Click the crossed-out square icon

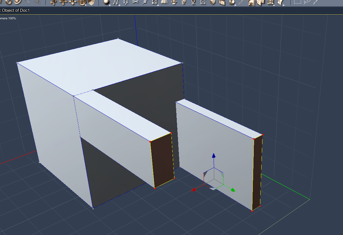(203, 2)
